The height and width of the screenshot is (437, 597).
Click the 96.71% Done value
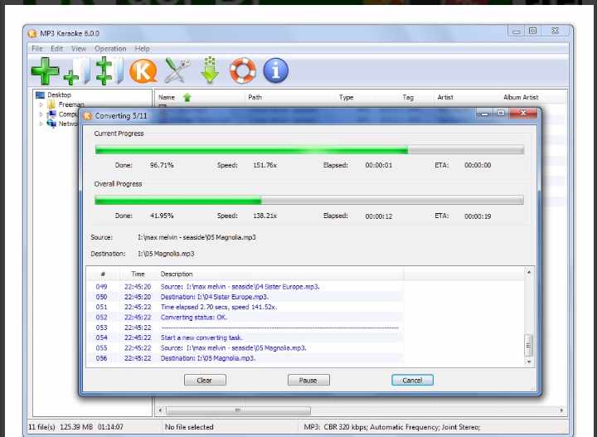[162, 165]
